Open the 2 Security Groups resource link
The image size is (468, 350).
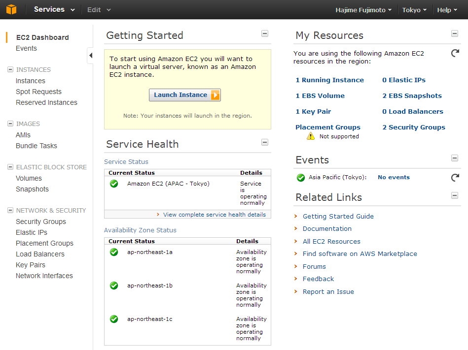[414, 127]
